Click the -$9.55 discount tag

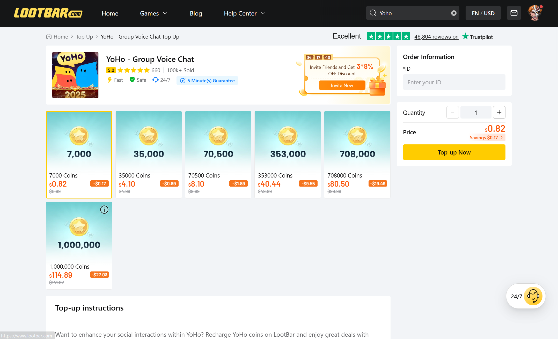click(x=308, y=183)
